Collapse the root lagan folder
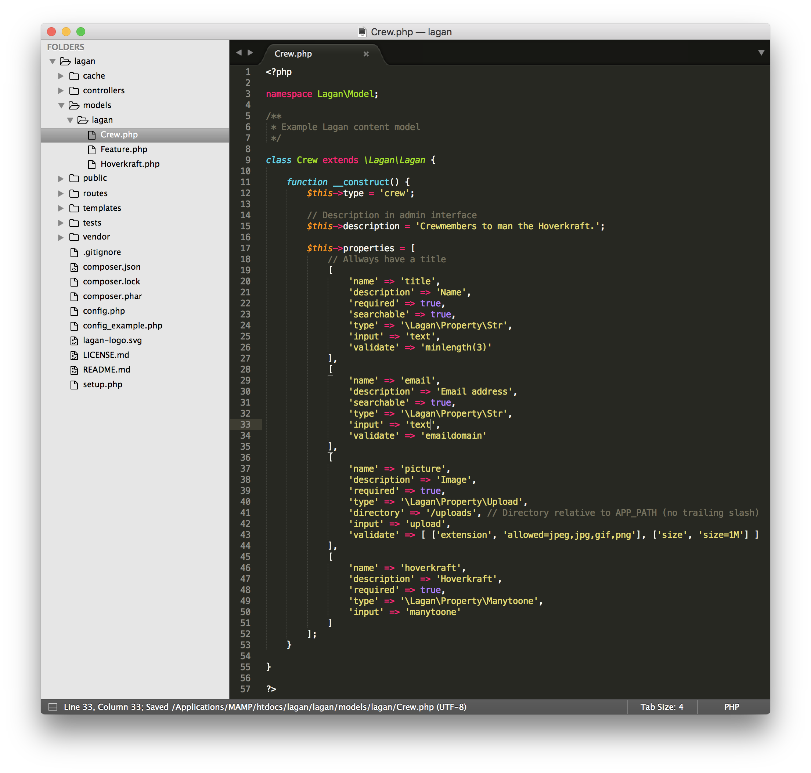 coord(52,61)
